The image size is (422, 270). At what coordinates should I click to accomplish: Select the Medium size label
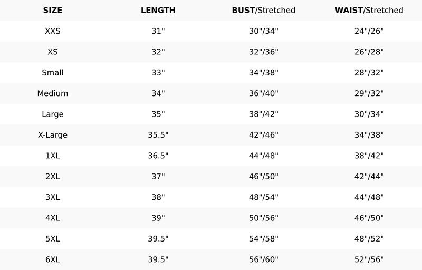[53, 93]
